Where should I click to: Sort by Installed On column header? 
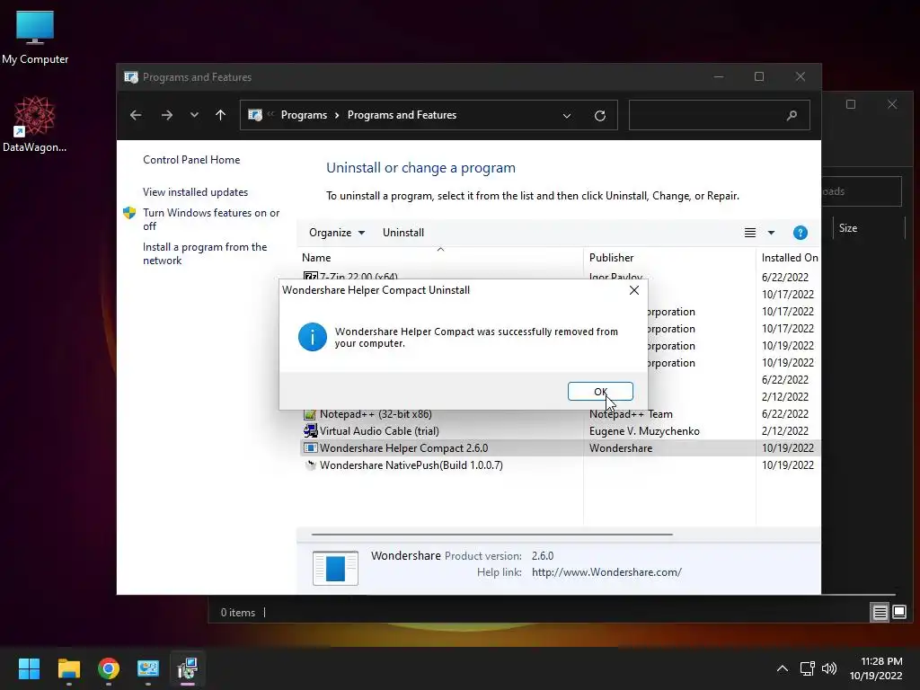(x=789, y=258)
